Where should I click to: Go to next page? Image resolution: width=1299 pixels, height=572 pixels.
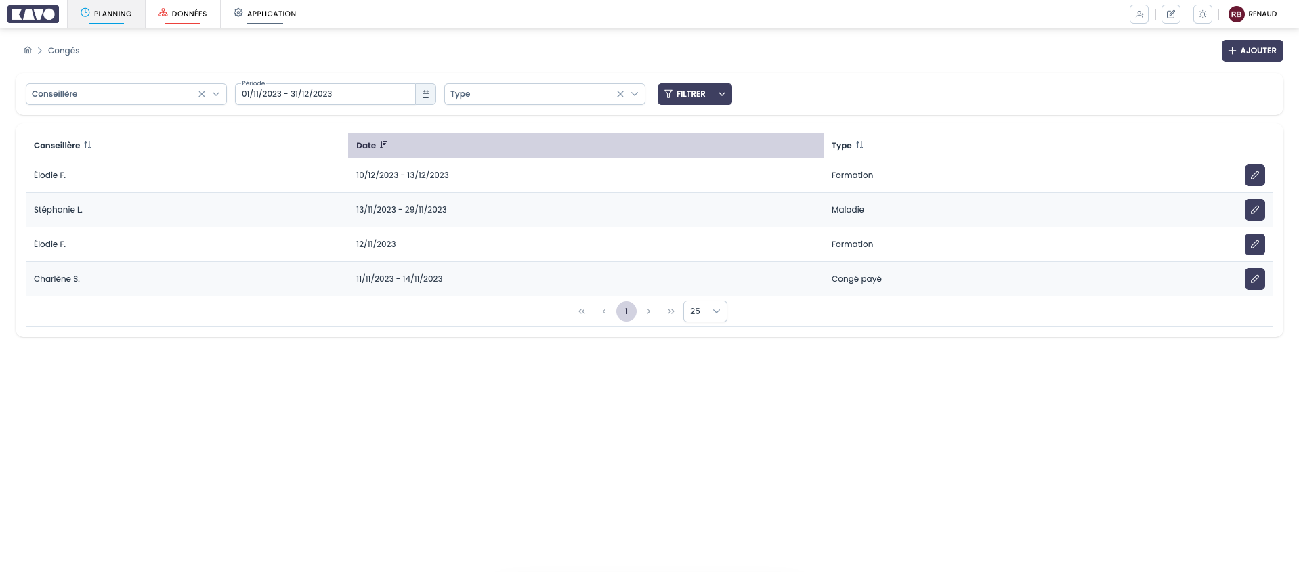pyautogui.click(x=649, y=311)
